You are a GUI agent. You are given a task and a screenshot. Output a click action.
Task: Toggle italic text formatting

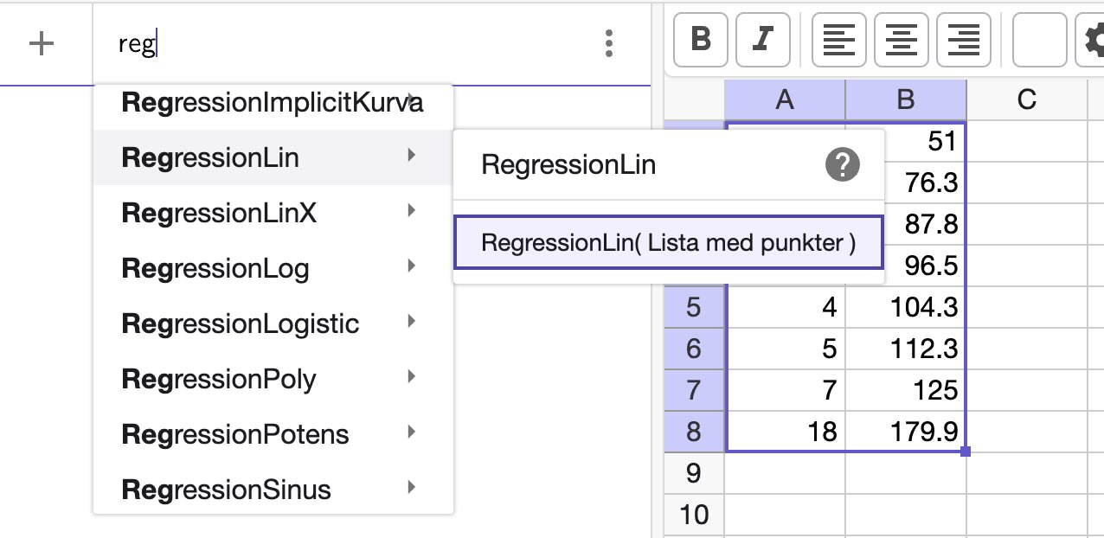pyautogui.click(x=762, y=40)
